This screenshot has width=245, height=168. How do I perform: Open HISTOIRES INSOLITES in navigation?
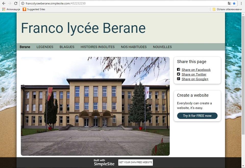pos(97,47)
